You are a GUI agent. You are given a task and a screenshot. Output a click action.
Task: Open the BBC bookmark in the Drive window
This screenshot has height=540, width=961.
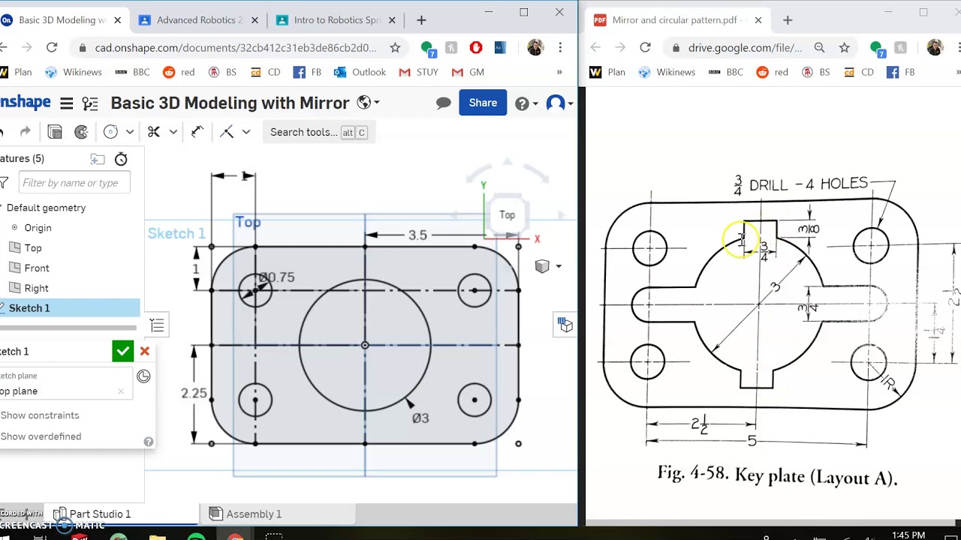(725, 72)
